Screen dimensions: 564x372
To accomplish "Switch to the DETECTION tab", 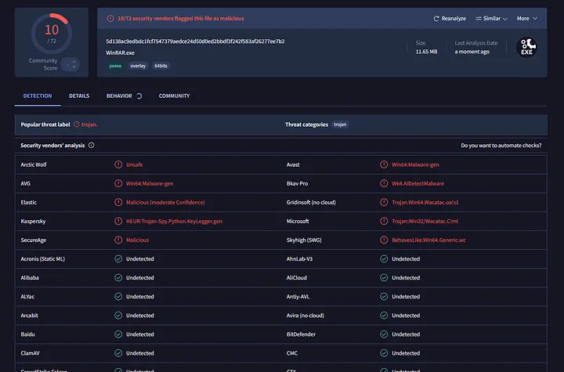I will (38, 96).
